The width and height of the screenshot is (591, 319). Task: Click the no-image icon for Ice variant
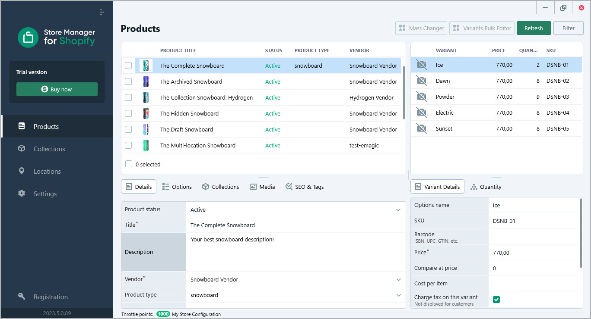[x=421, y=65]
